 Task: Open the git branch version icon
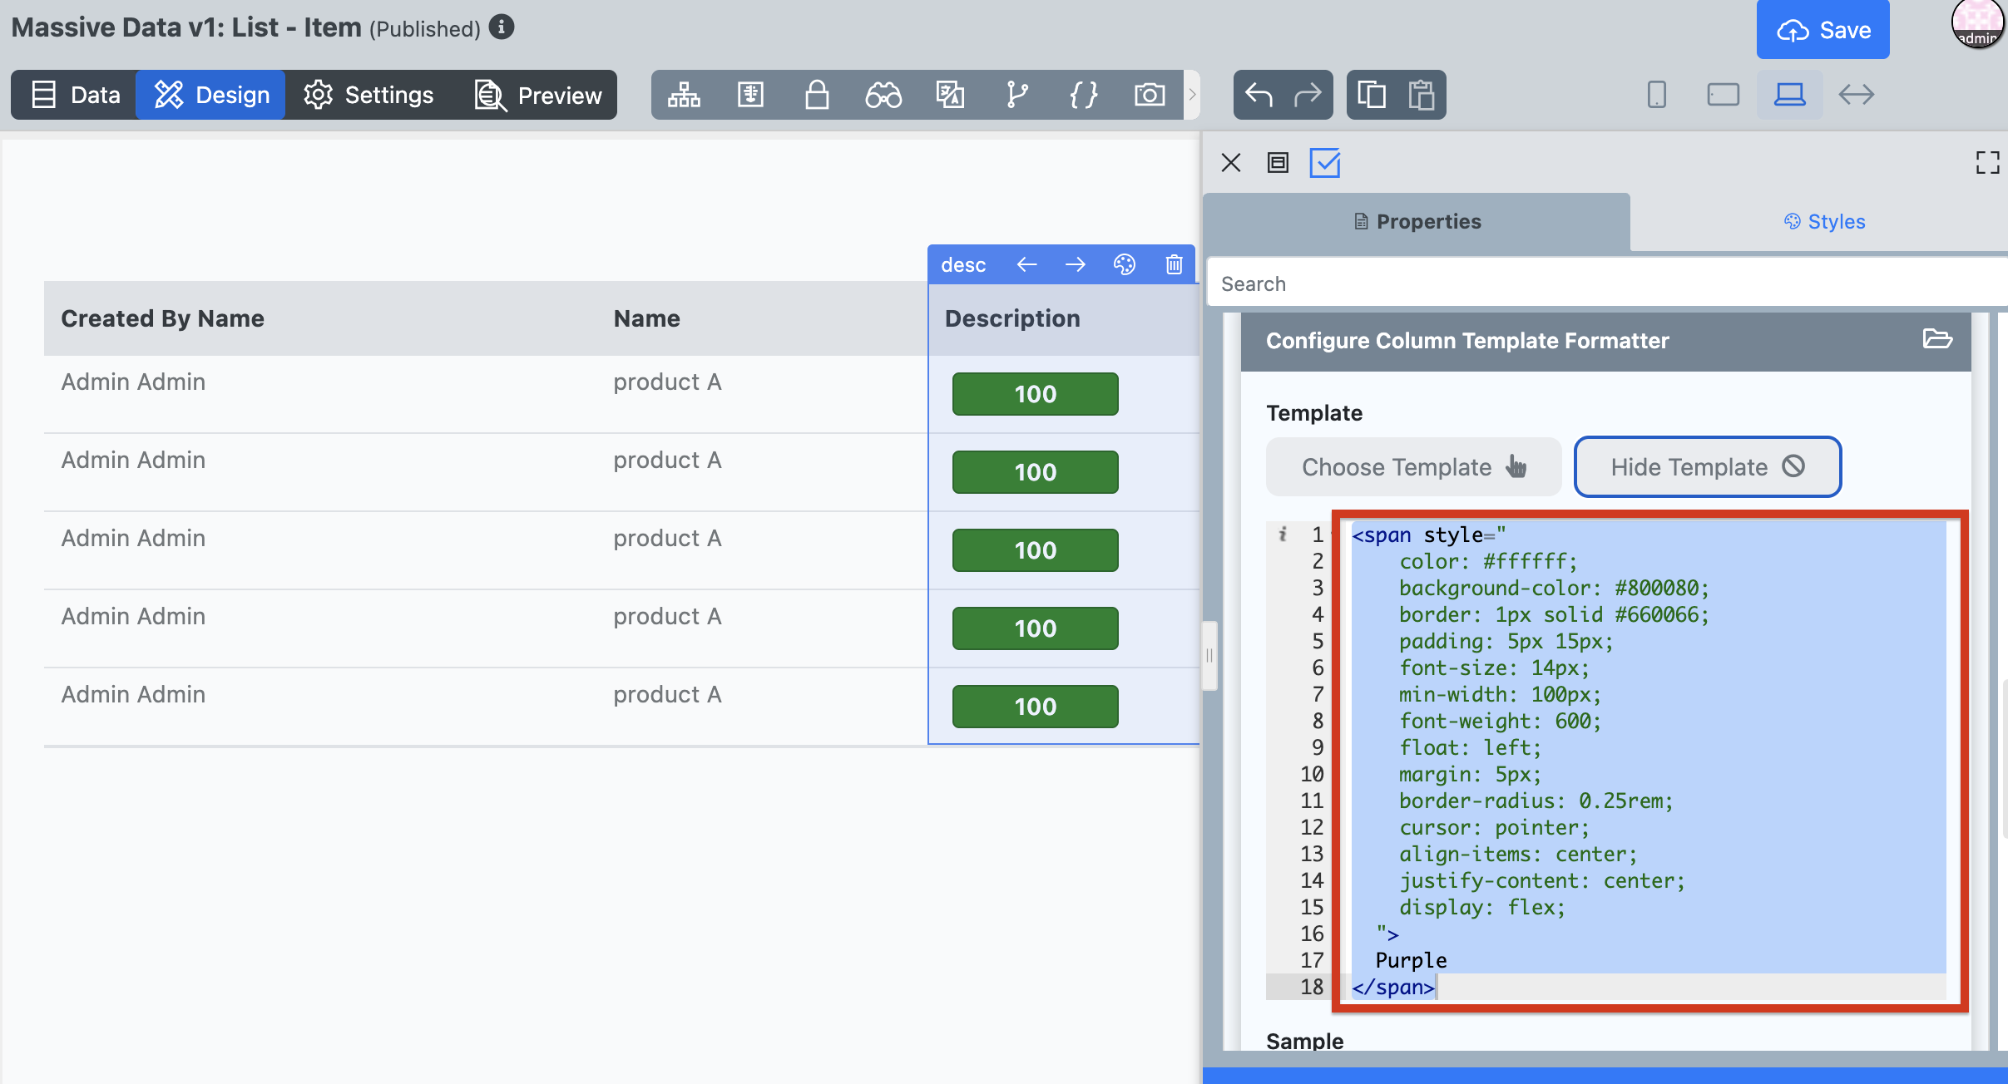pyautogui.click(x=1016, y=95)
